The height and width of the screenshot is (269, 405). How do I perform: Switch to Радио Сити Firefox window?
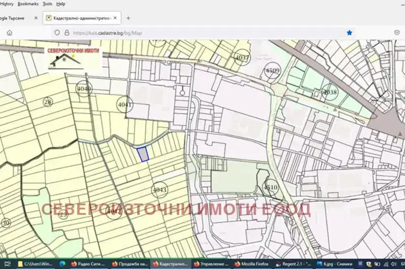(x=88, y=264)
